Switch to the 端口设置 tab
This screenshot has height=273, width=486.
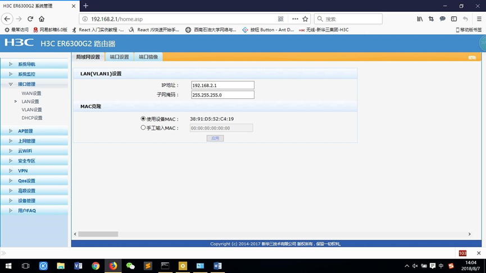click(x=119, y=57)
